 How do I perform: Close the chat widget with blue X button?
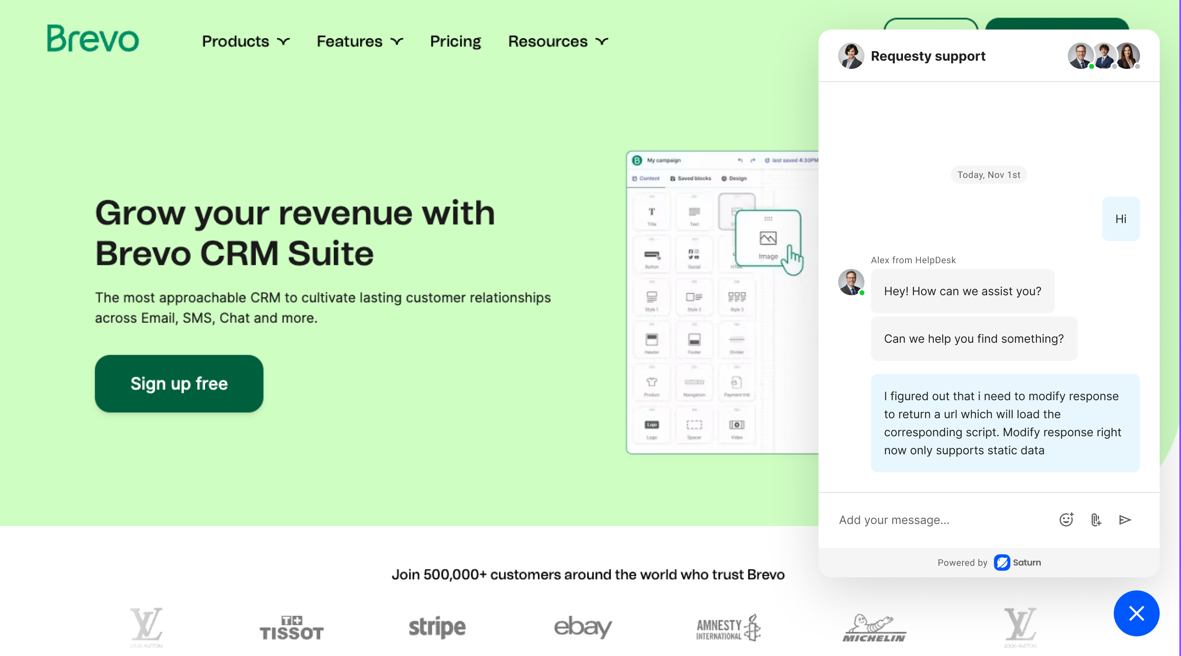point(1137,613)
